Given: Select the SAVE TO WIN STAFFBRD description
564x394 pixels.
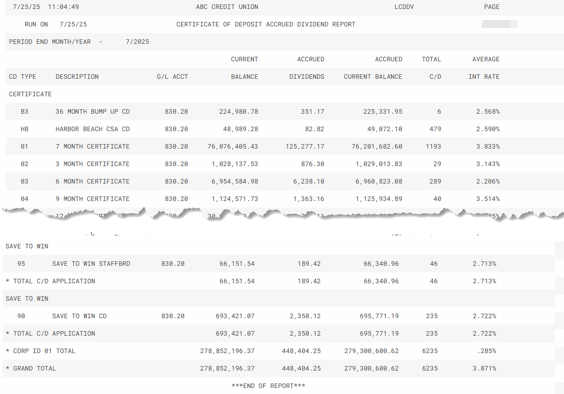Looking at the screenshot, I should pyautogui.click(x=91, y=264).
